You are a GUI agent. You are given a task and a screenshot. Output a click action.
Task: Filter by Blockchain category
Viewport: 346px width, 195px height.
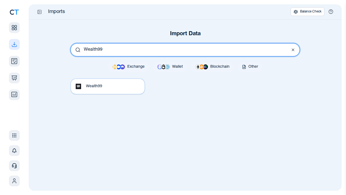point(213,67)
